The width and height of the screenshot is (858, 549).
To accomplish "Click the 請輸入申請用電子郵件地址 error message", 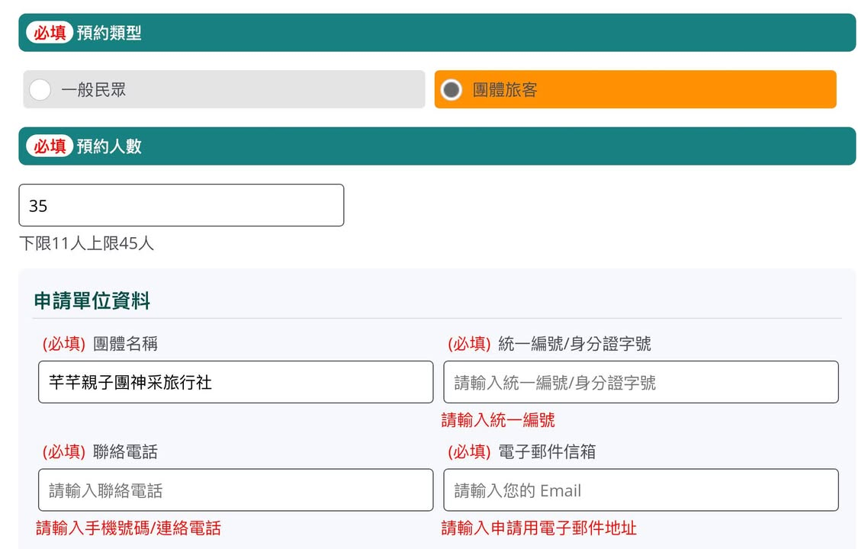I will (x=538, y=528).
